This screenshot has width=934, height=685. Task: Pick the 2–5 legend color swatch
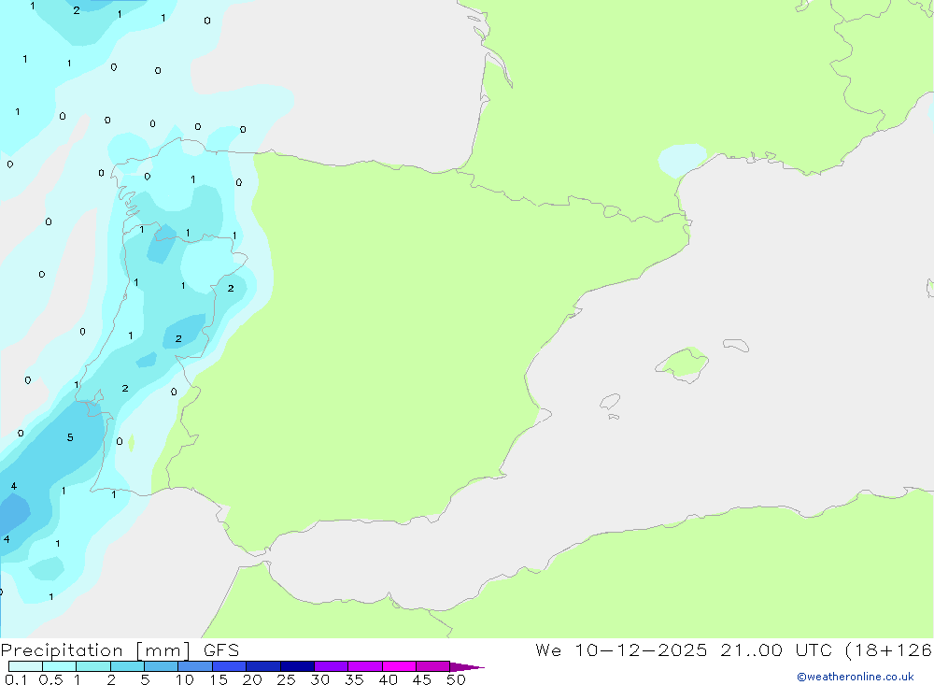[x=127, y=666]
